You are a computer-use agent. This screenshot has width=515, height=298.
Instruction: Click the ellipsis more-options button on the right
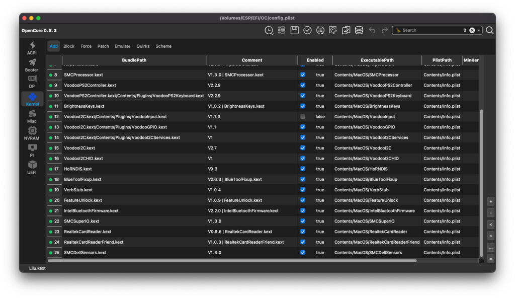(491, 248)
